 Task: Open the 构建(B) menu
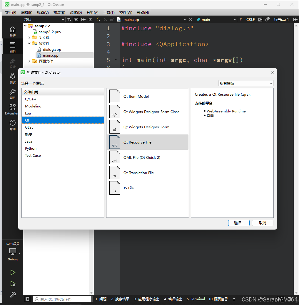59,12
